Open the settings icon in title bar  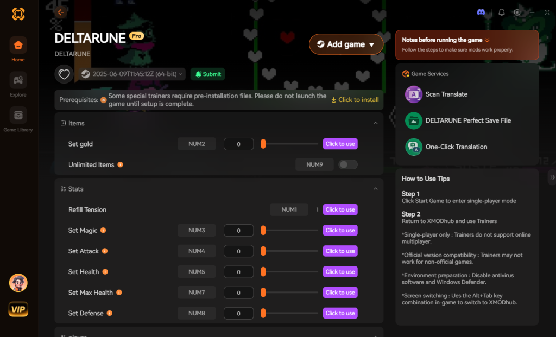[517, 12]
